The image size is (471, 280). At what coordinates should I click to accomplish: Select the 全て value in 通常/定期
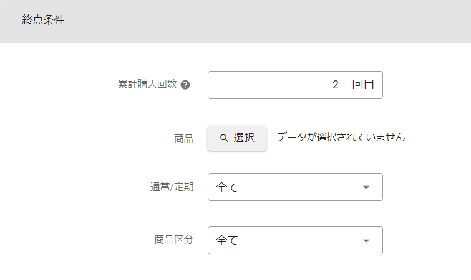tap(227, 187)
